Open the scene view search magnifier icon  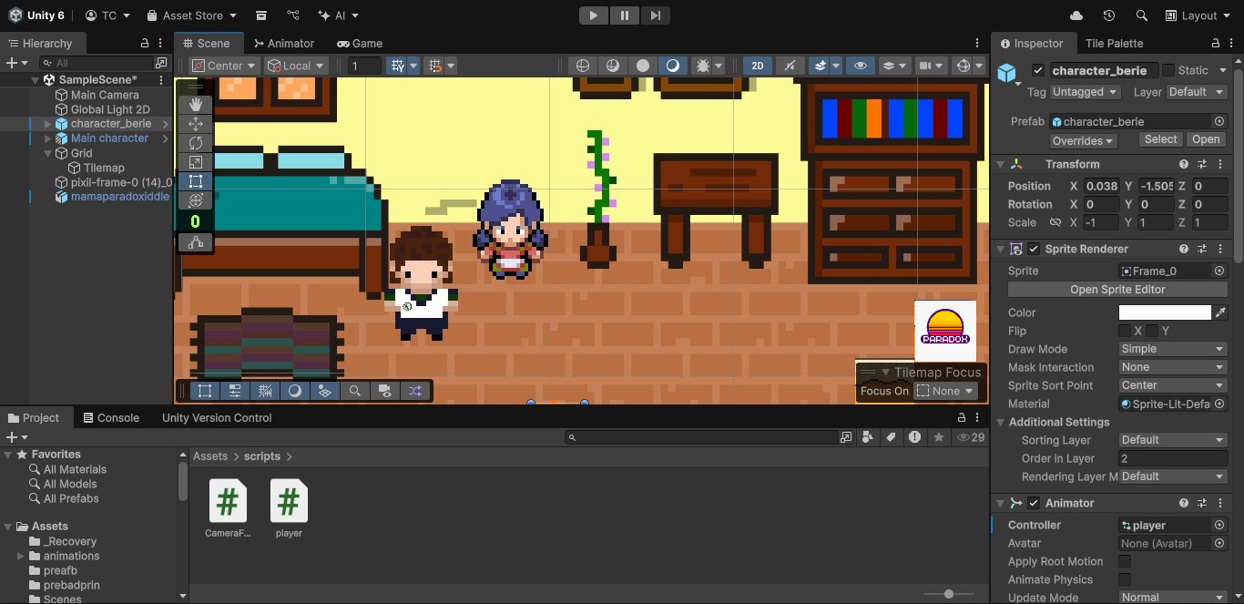[355, 390]
